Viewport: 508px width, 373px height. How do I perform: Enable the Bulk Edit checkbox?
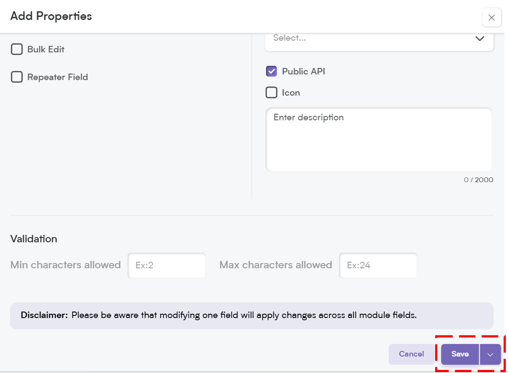click(x=17, y=49)
